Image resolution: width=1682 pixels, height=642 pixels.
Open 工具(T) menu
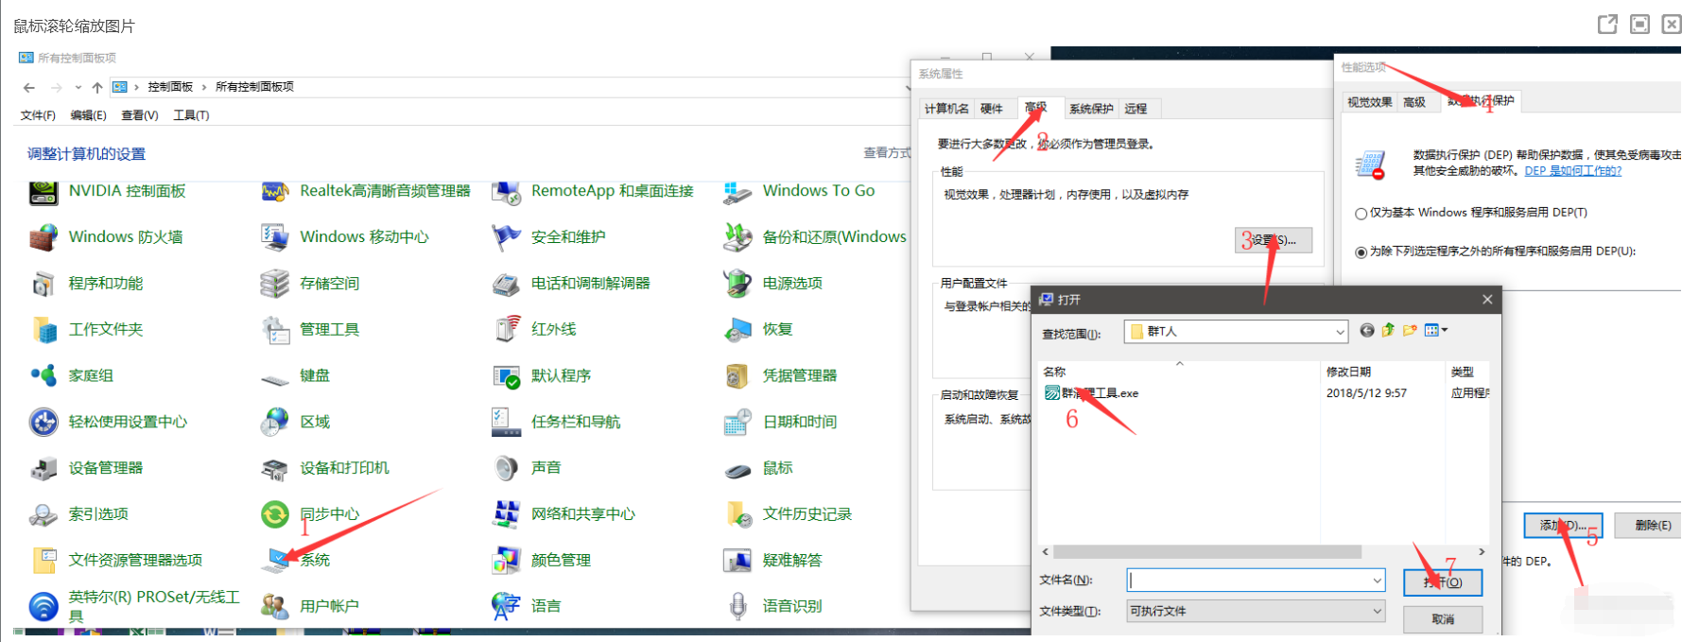191,115
